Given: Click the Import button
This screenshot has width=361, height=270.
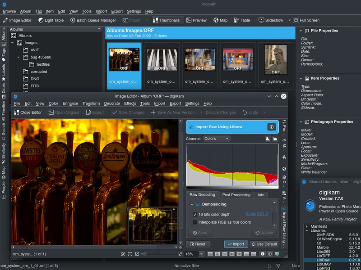Looking at the screenshot, I should point(236,244).
